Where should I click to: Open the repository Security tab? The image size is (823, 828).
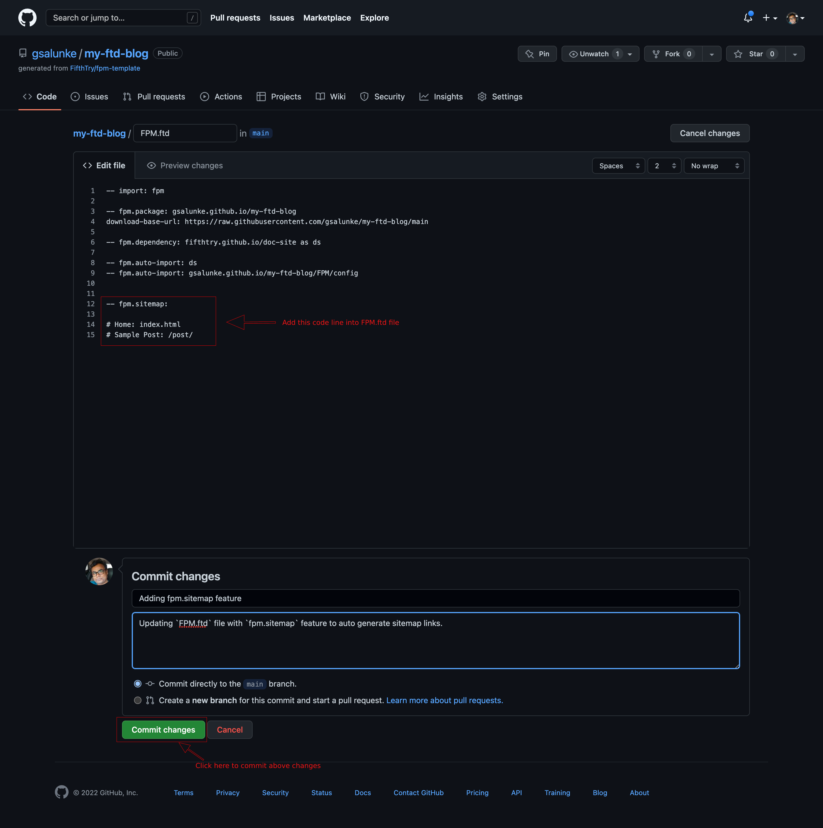coord(382,97)
